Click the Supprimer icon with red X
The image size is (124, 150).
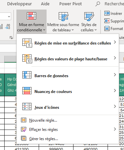click(x=107, y=21)
